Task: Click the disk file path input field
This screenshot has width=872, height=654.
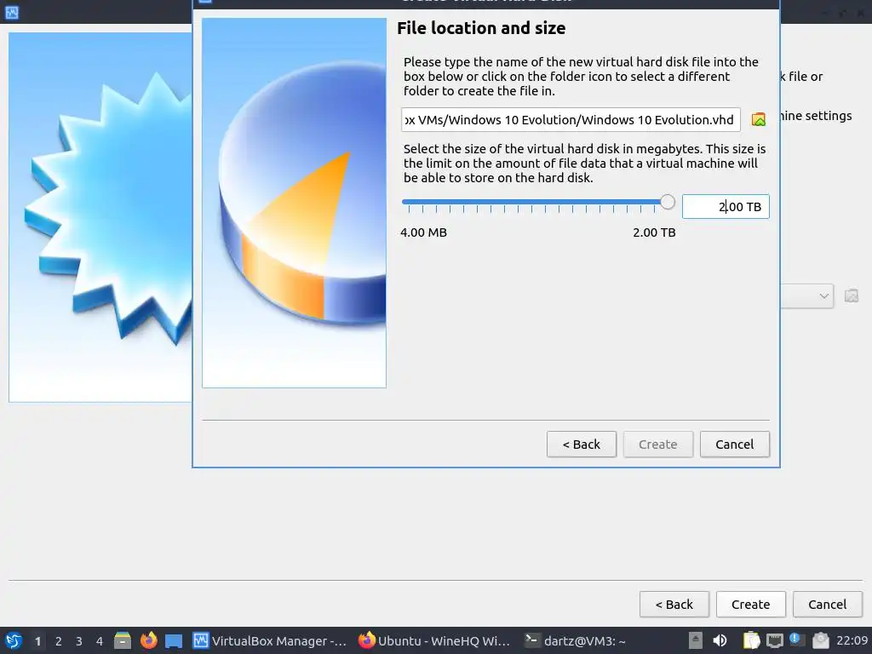Action: 571,119
